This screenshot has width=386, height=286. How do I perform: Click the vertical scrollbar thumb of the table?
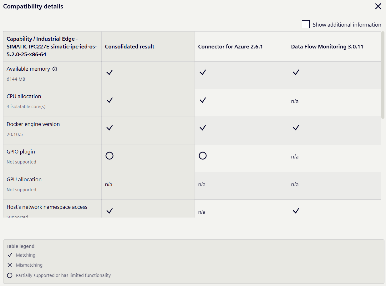[x=383, y=75]
